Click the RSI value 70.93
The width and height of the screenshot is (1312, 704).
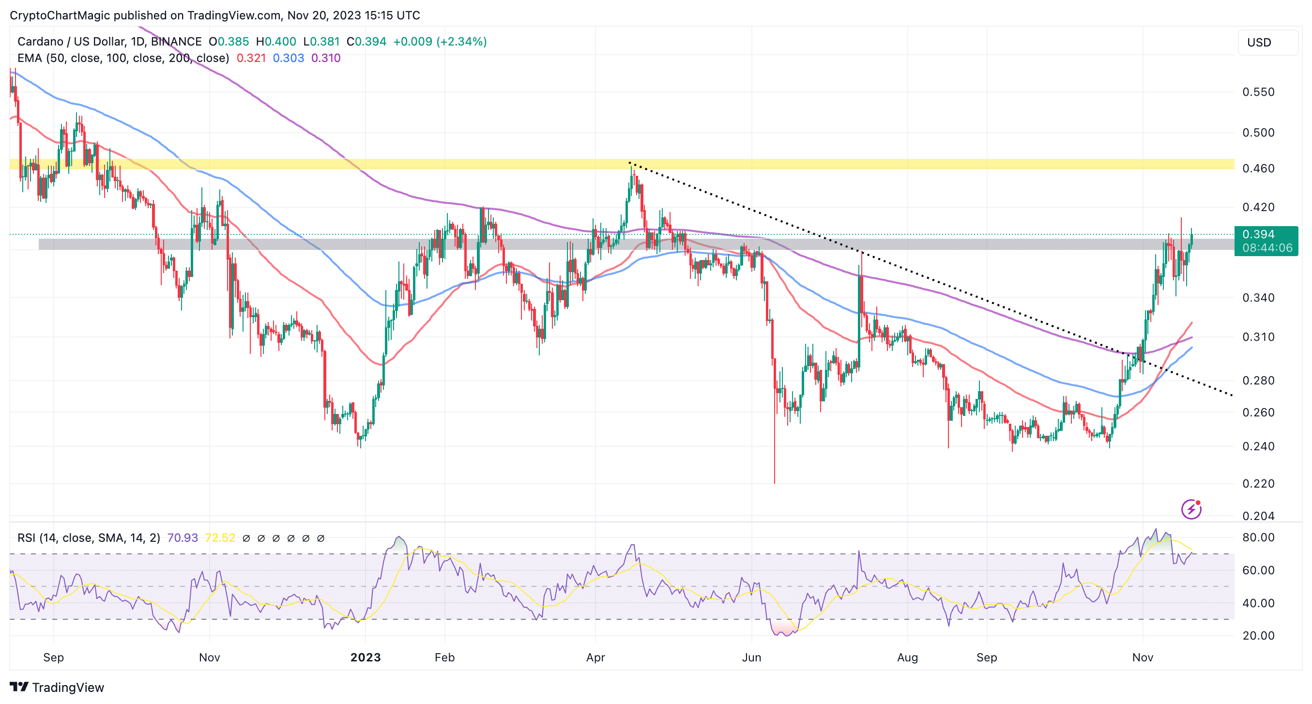tap(183, 538)
